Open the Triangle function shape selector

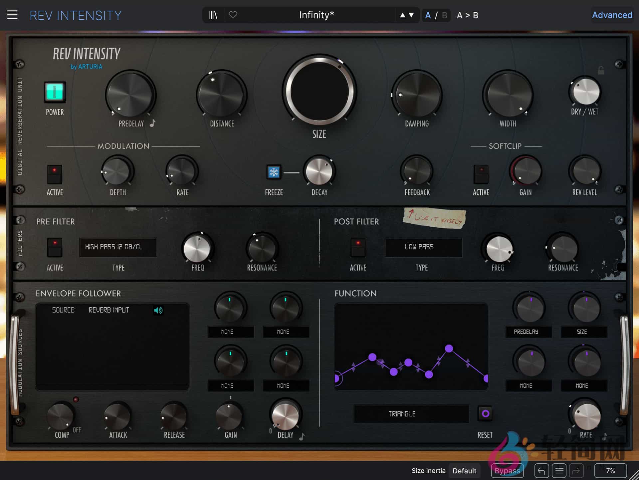pos(411,413)
